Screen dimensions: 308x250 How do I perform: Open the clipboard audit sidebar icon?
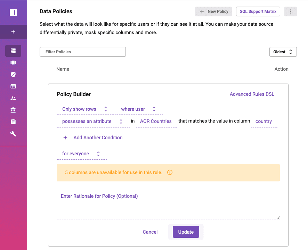click(13, 122)
